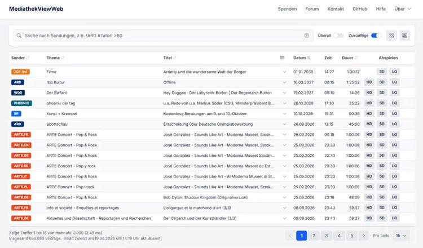Open the Hilfe nav link
Image resolution: width=423 pixels, height=248 pixels.
click(381, 9)
